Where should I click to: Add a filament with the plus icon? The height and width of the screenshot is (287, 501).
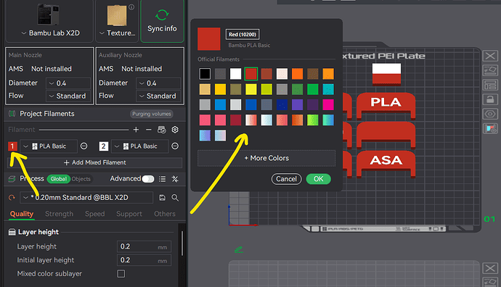pos(136,130)
